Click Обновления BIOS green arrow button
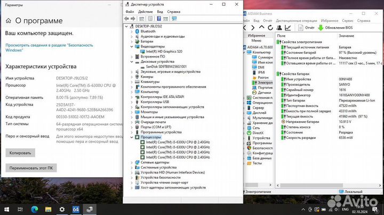This screenshot has height=215, width=384. pyautogui.click(x=335, y=28)
